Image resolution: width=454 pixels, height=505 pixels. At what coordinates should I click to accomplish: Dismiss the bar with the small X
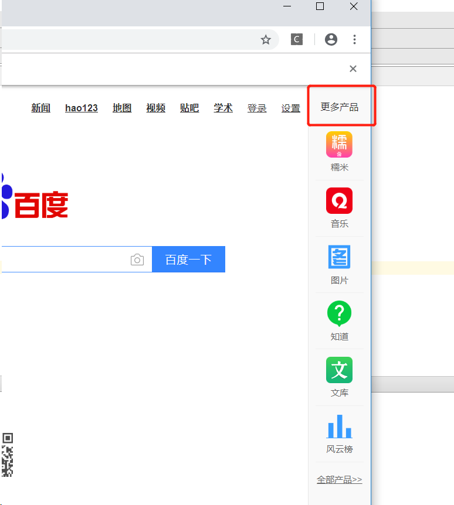point(353,69)
